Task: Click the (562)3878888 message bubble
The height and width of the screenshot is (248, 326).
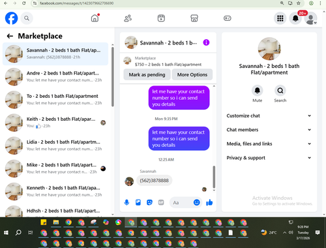Action: click(154, 180)
